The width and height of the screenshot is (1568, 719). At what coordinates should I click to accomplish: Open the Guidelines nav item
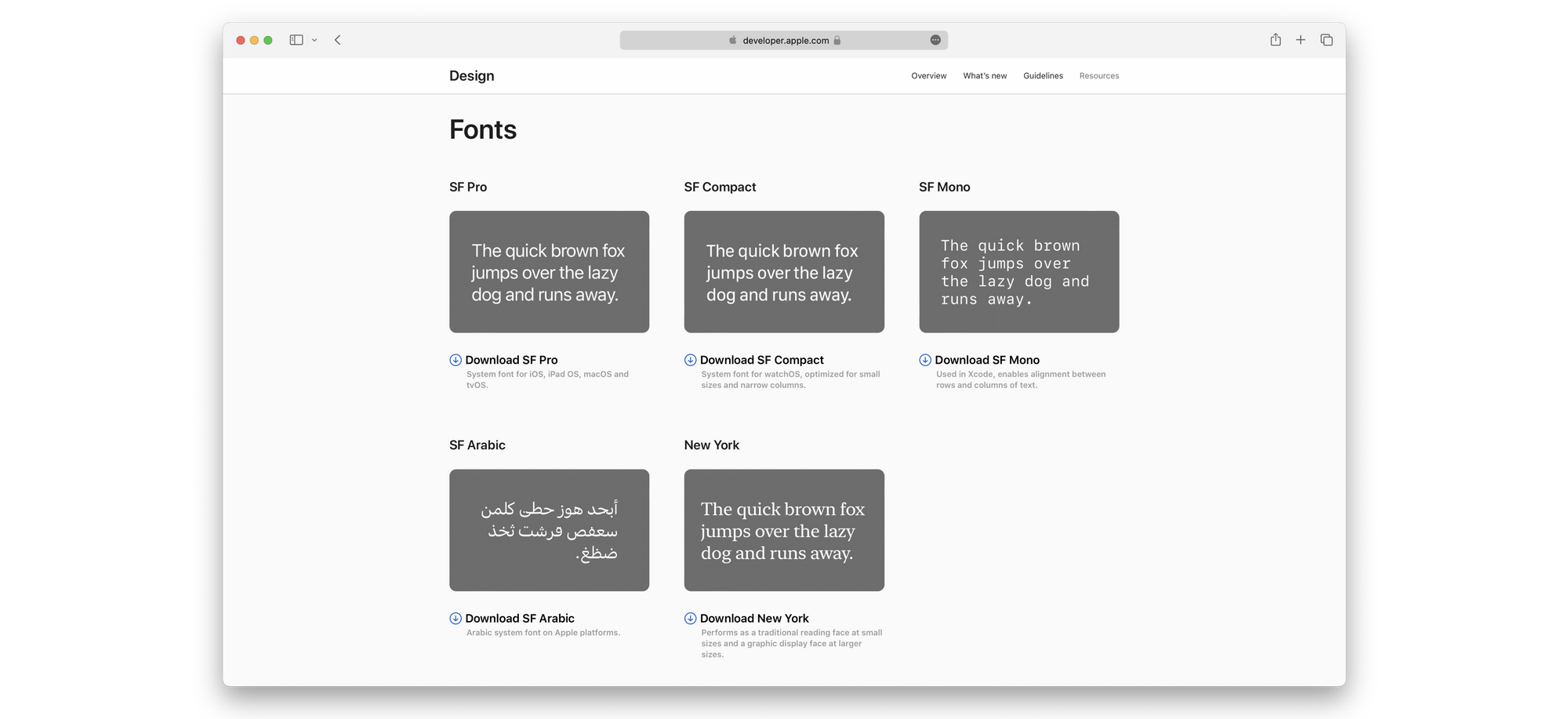1044,76
